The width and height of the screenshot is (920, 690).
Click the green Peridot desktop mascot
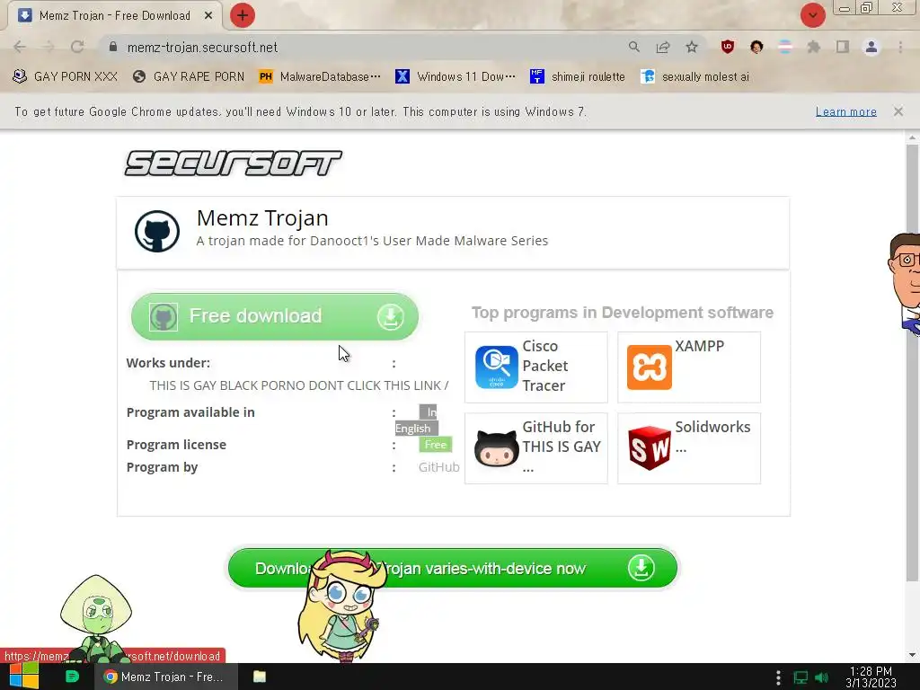pyautogui.click(x=95, y=619)
